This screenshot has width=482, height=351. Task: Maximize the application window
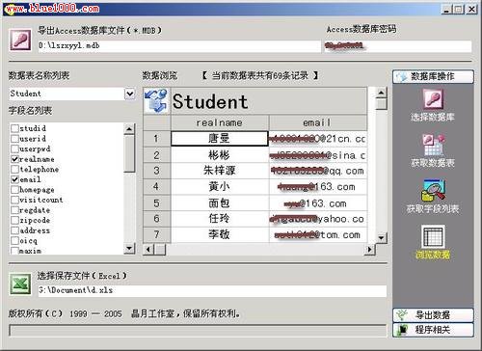(x=458, y=9)
